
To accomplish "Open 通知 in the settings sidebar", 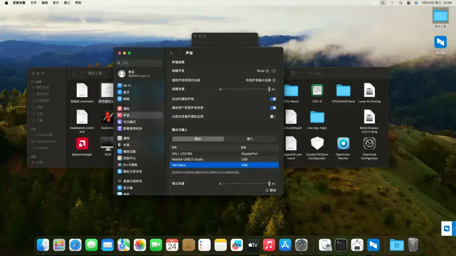I will pyautogui.click(x=139, y=108).
